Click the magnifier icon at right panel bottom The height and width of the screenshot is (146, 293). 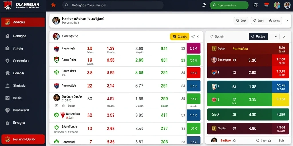[x=258, y=140]
